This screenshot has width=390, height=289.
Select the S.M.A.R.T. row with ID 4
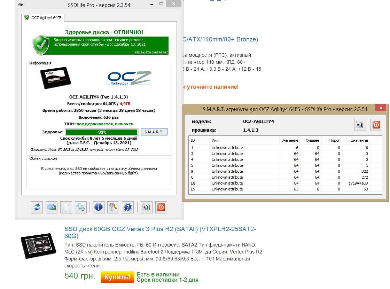tap(285, 160)
